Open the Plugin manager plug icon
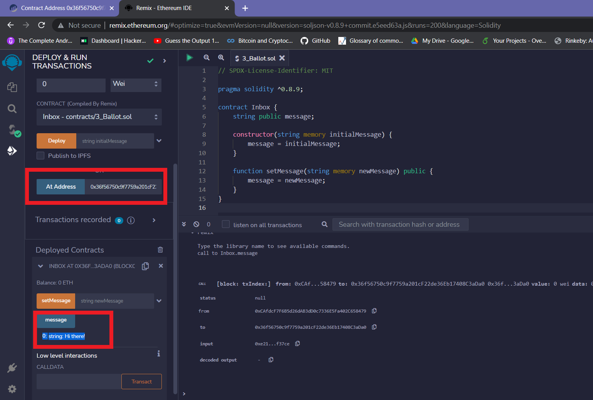 (x=12, y=368)
